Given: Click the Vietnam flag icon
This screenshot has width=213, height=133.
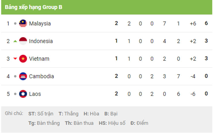Looking at the screenshot, I should pyautogui.click(x=23, y=59).
